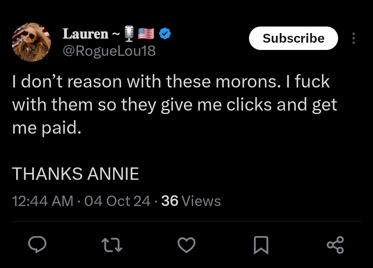This screenshot has height=268, width=373.
Task: Click the words "me paid." in the tweet
Action: click(47, 128)
